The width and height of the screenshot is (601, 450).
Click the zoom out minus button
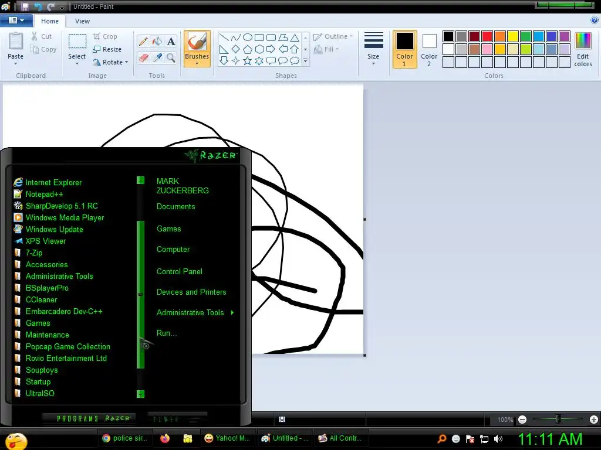point(522,420)
